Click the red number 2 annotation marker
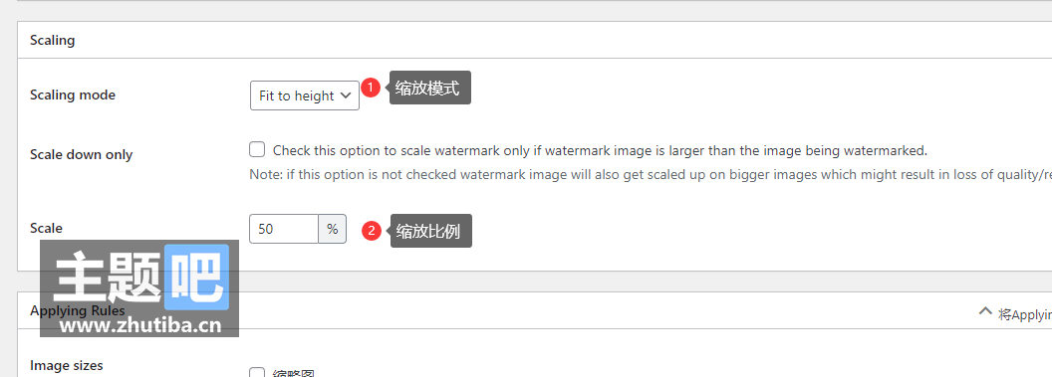The image size is (1052, 377). (372, 231)
